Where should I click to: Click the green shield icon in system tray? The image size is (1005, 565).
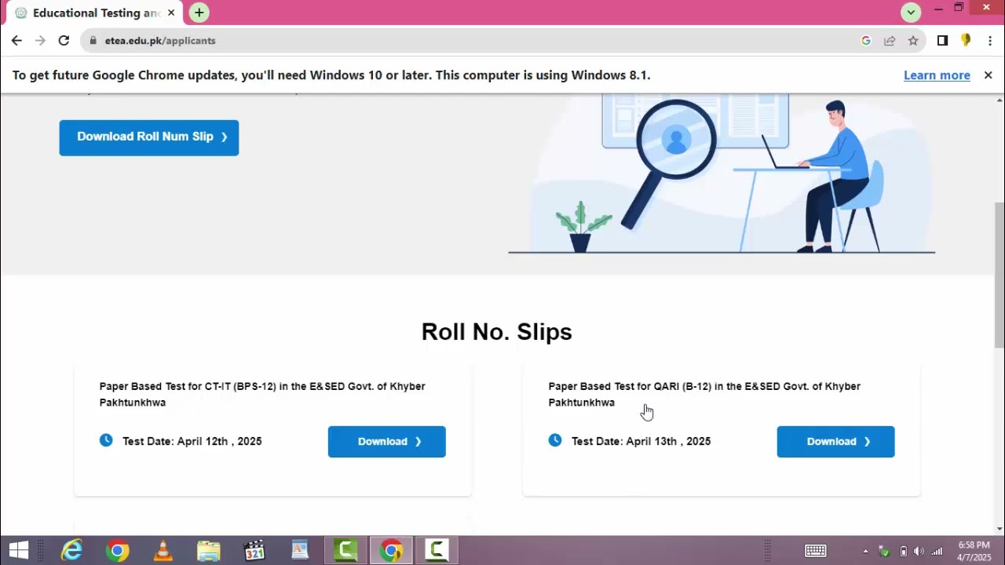click(884, 551)
